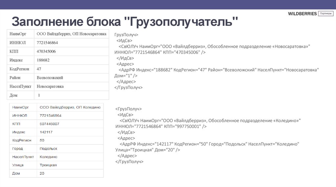Select XML line АдрРФ Индекс="142117"

pyautogui.click(x=209, y=144)
